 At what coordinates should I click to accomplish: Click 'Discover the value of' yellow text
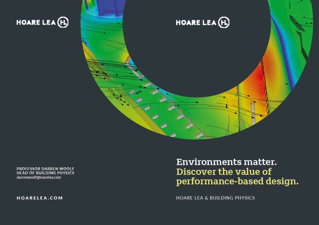click(x=224, y=172)
